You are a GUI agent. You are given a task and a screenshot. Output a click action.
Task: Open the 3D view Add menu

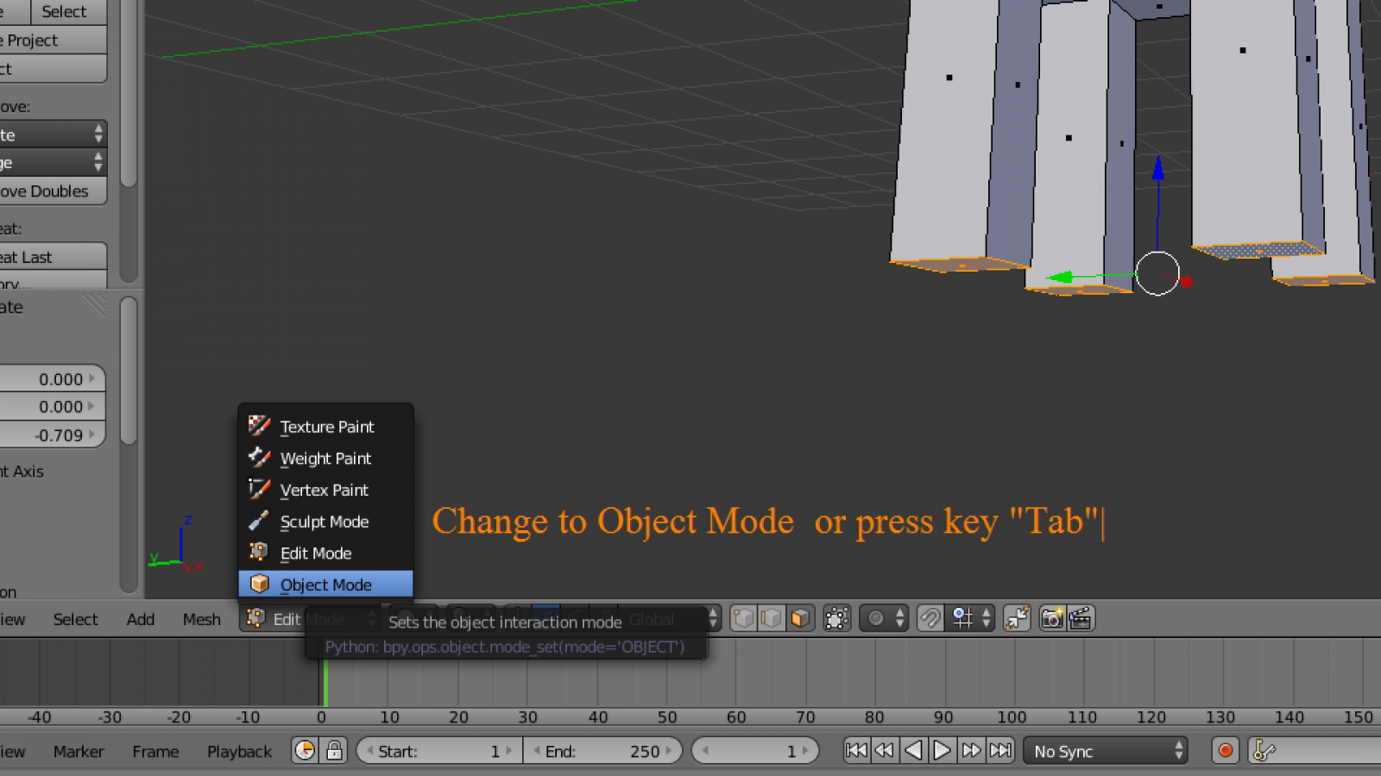pyautogui.click(x=141, y=619)
